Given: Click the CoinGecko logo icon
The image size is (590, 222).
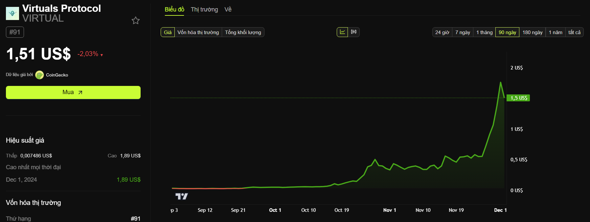Looking at the screenshot, I should tap(39, 75).
